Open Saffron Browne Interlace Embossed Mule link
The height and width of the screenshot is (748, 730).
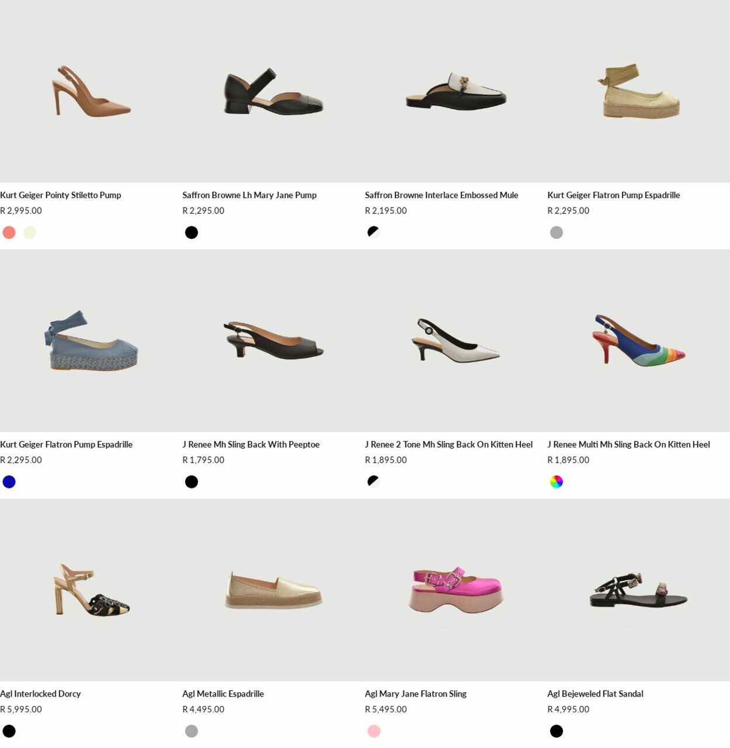pos(442,195)
